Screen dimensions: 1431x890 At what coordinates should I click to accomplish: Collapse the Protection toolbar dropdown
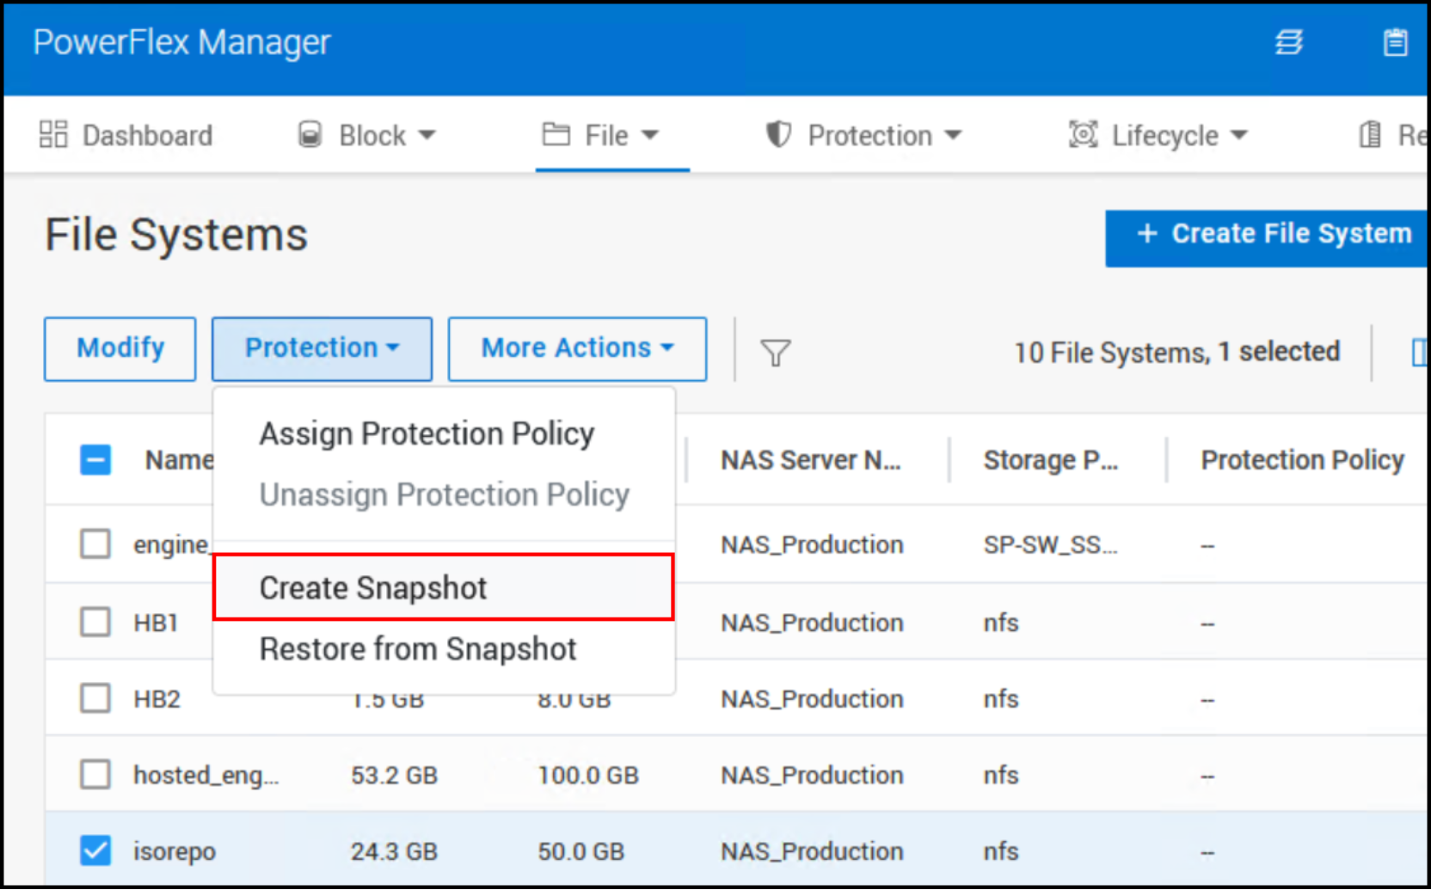pyautogui.click(x=322, y=348)
